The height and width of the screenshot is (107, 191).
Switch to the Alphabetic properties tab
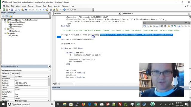tap(6, 73)
